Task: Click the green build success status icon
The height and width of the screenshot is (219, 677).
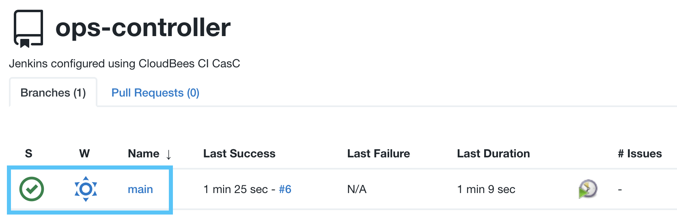Action: pyautogui.click(x=32, y=189)
